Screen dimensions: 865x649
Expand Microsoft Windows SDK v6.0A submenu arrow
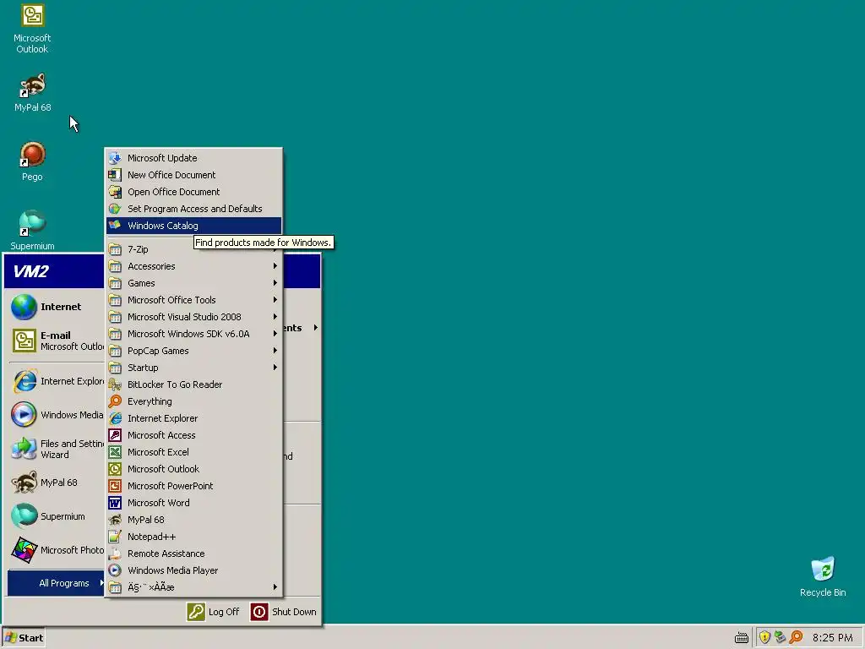click(x=275, y=334)
